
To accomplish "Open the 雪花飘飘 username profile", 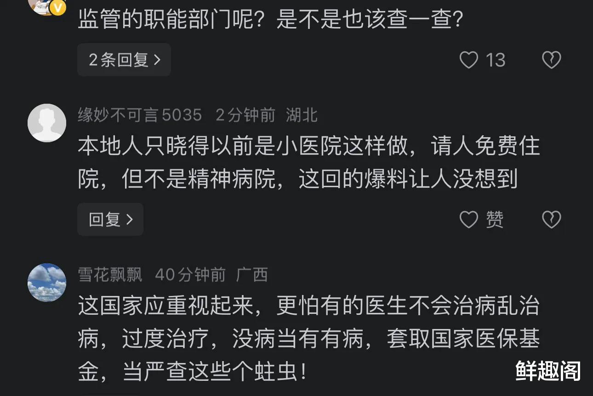I will click(110, 274).
